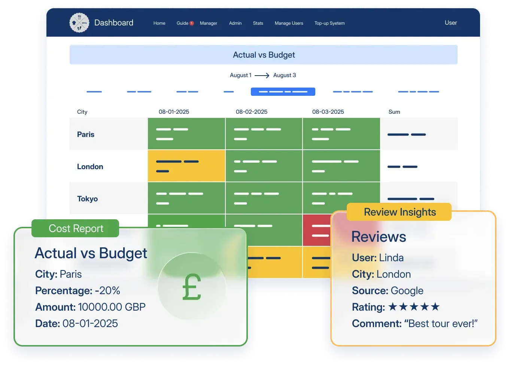The image size is (510, 366).
Task: Select the highlighted blue date-range tab
Action: pos(283,92)
